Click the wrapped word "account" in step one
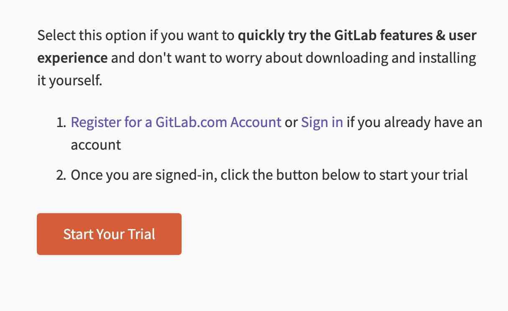 [x=96, y=145]
